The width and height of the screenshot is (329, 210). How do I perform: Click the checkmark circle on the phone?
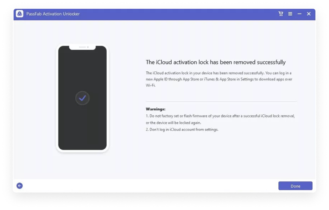coord(83,98)
